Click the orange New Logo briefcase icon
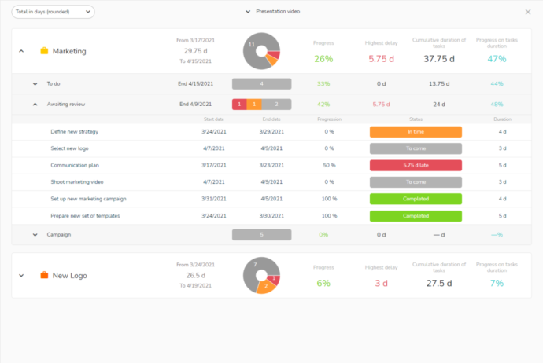The image size is (543, 363). (44, 275)
